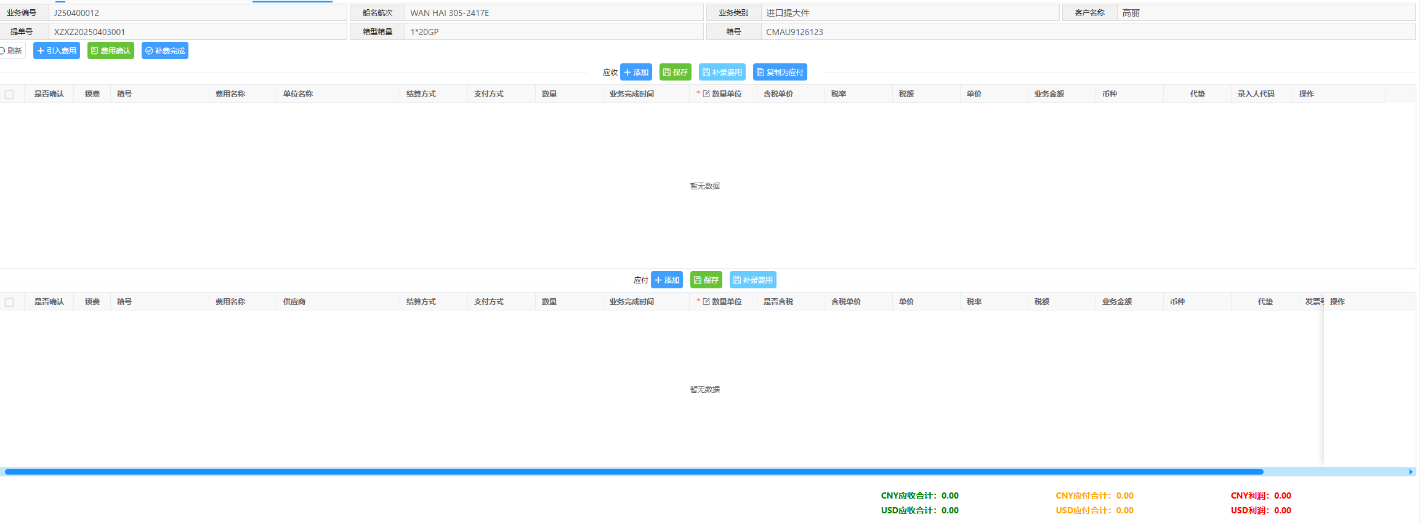Click the 数量单位 edit icon in 应收 header
Screen dimensions: 1420x525
[x=706, y=94]
